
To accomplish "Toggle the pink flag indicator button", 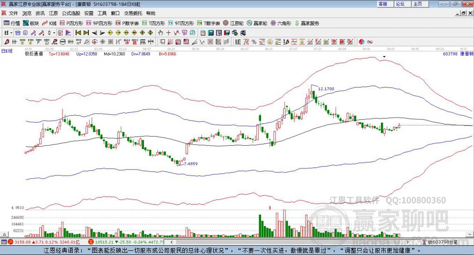I will [69, 33].
